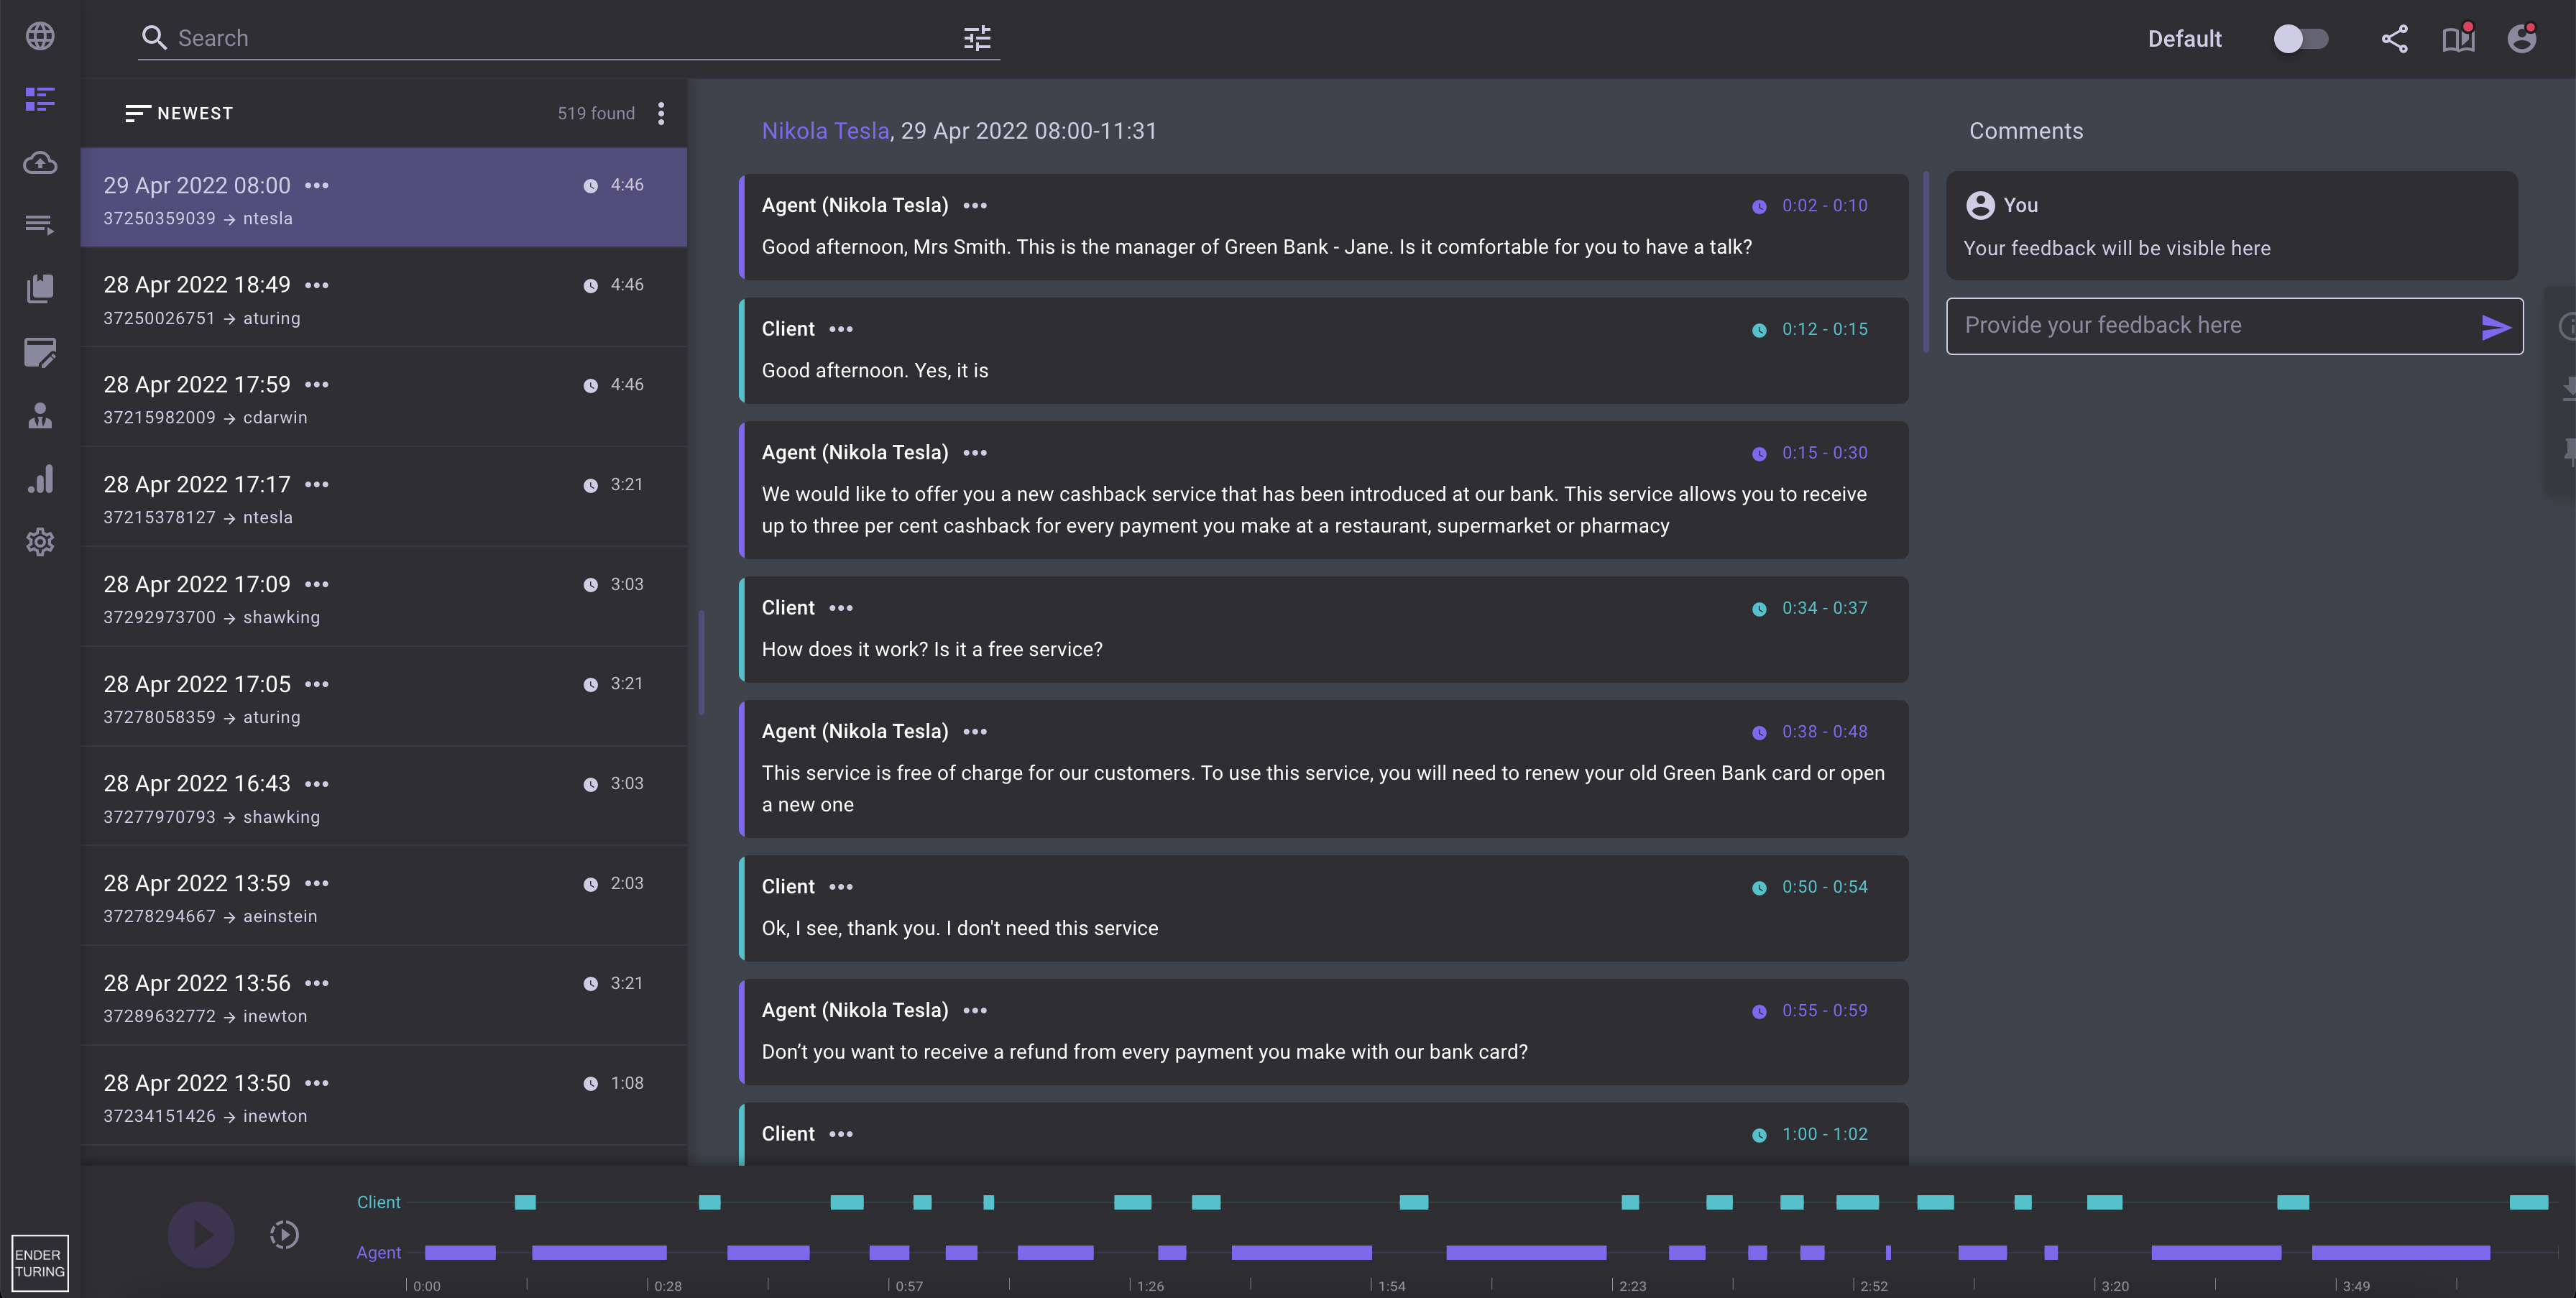Open the playlist lines sidebar icon
Screen dimensions: 2576x1298
[x=40, y=225]
